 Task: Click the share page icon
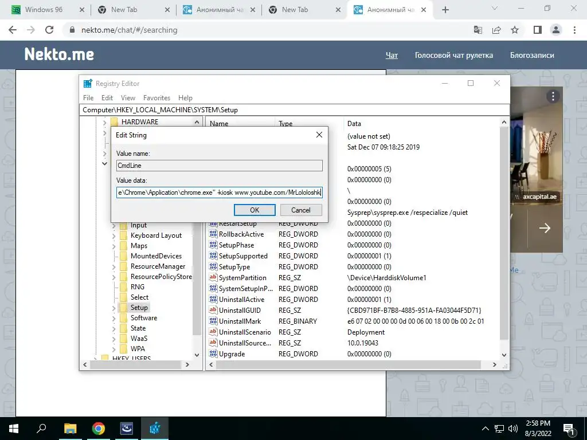click(x=496, y=30)
